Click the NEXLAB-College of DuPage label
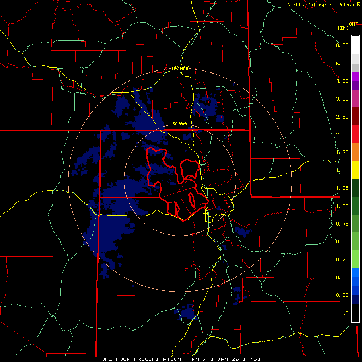 coord(323,4)
